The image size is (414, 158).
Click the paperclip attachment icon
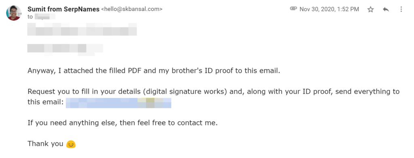294,9
